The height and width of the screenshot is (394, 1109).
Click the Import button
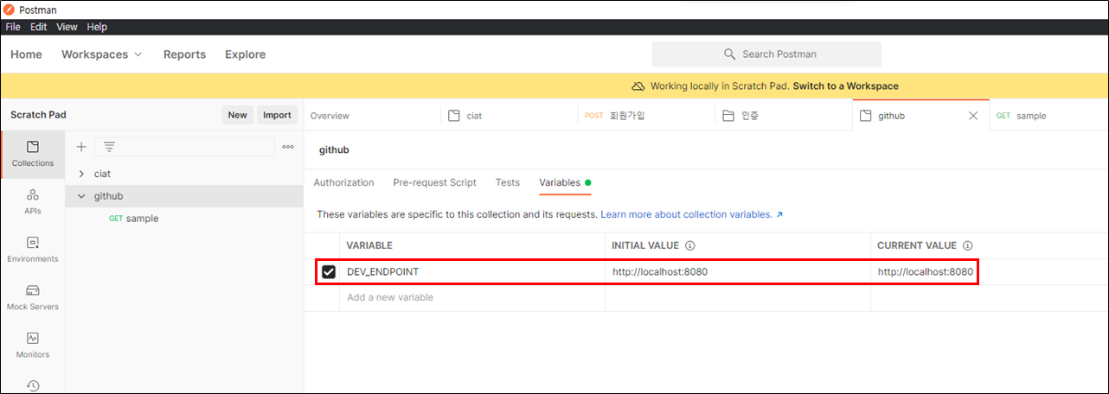pyautogui.click(x=277, y=115)
